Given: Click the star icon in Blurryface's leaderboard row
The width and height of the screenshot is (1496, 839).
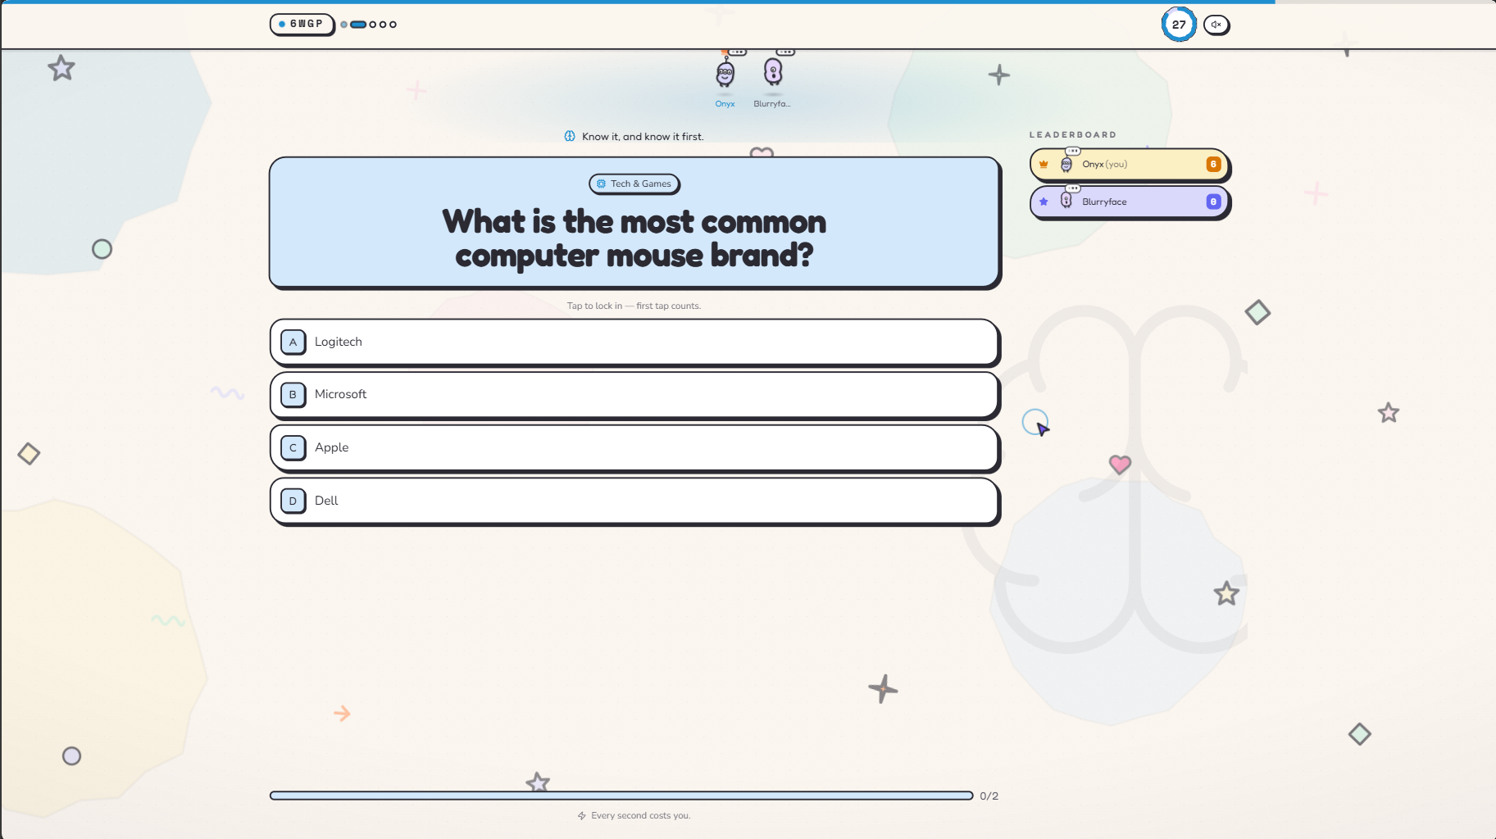Looking at the screenshot, I should (x=1044, y=202).
